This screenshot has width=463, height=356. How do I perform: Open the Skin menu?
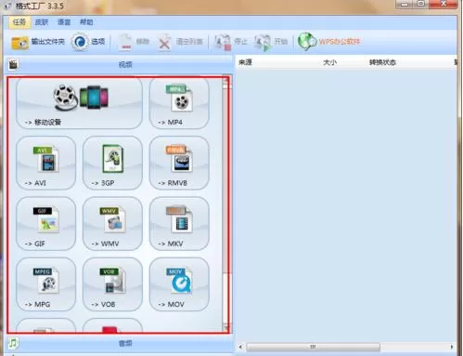(x=42, y=22)
